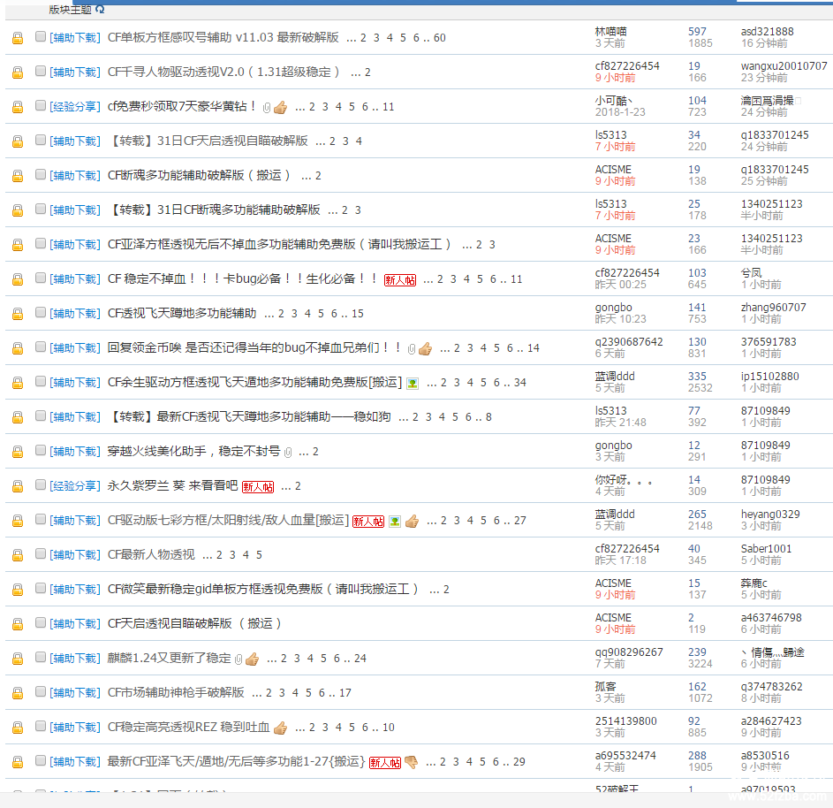The image size is (833, 808).
Task: Tick the checkbox for CF稳定高亮透视REZ thread
Action: click(41, 726)
